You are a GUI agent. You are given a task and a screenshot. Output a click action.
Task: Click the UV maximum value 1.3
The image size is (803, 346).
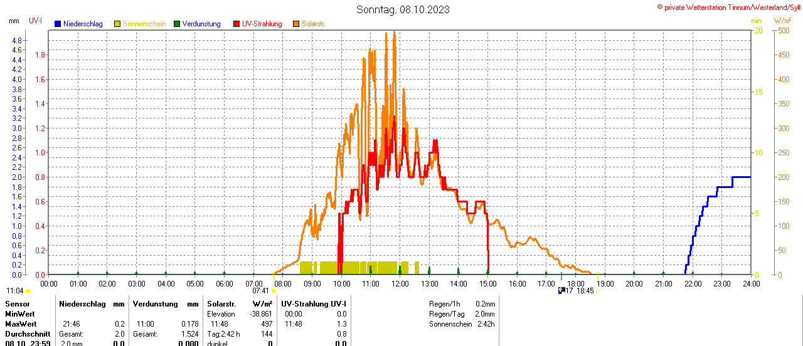click(x=341, y=324)
